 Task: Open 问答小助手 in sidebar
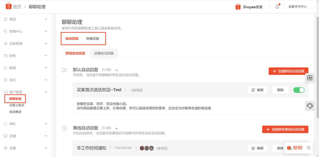[x=17, y=105]
